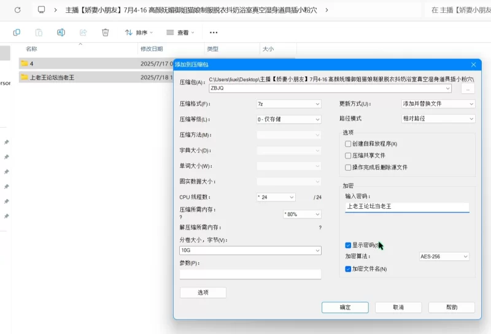This screenshot has height=334, width=491.
Task: Uncheck the 显示密码 checkbox
Action: 348,246
